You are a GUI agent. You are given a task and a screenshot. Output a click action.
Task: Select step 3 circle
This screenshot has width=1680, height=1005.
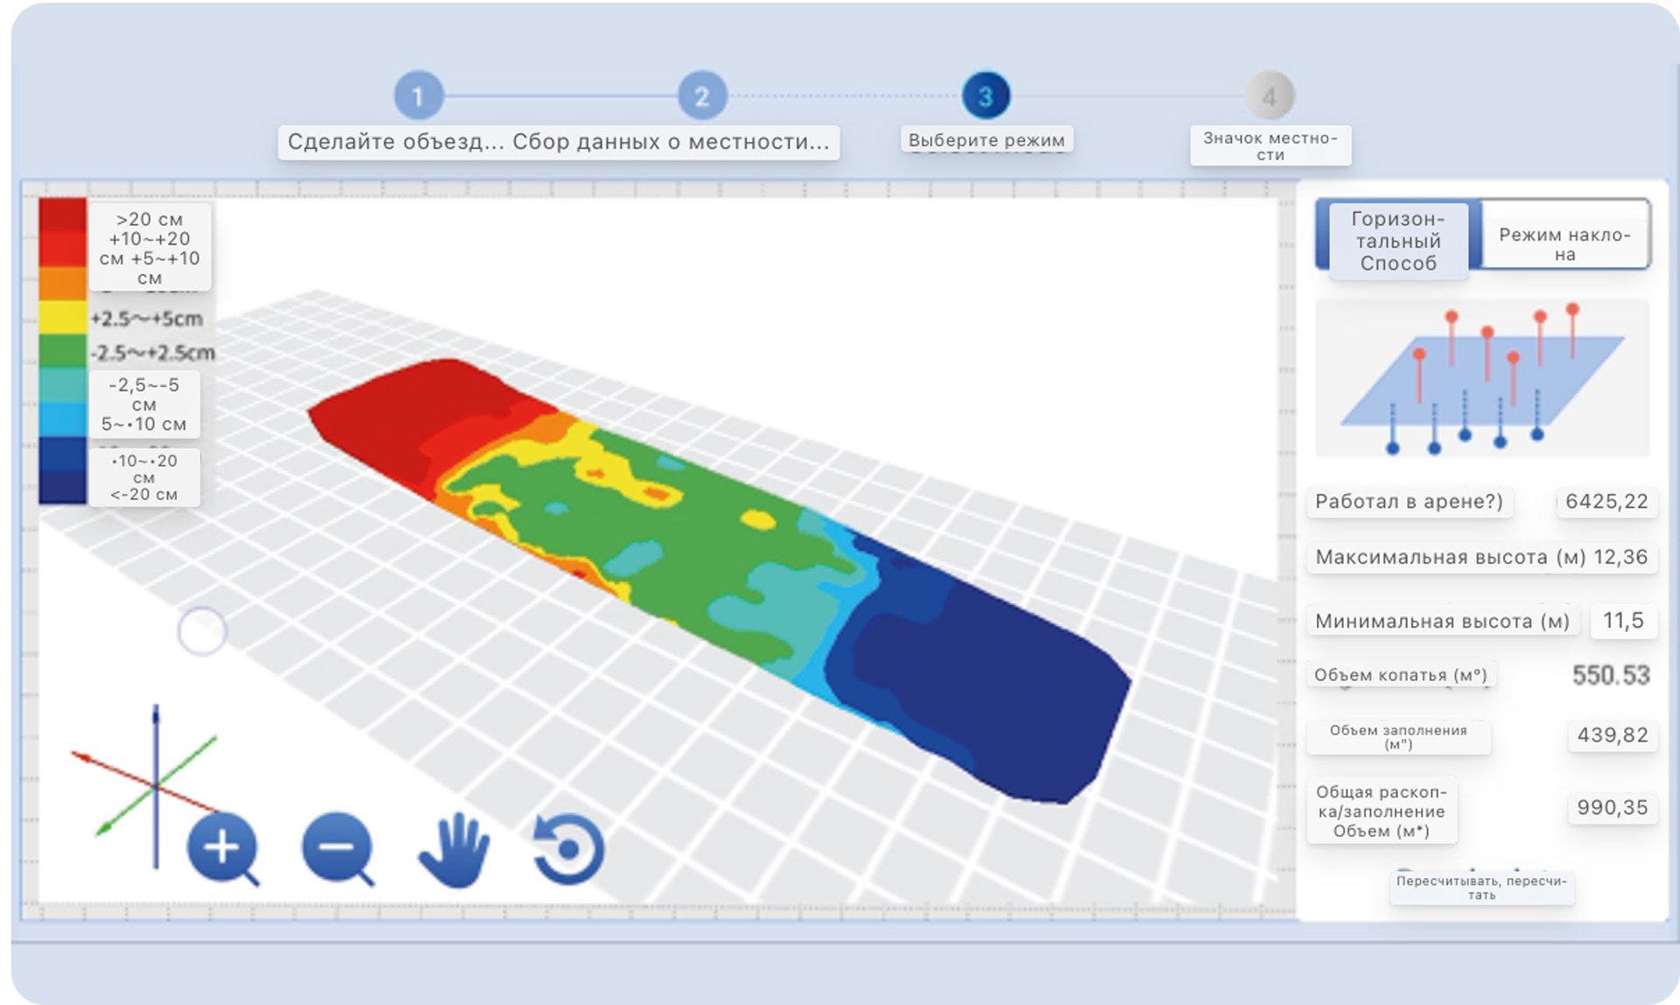click(986, 95)
